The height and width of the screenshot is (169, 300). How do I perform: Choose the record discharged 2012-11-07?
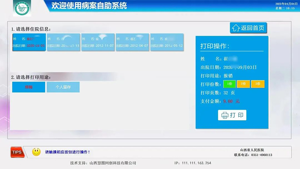[98, 42]
